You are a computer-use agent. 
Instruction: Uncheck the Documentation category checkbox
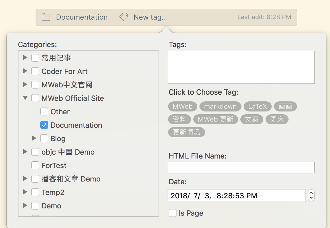click(x=44, y=125)
